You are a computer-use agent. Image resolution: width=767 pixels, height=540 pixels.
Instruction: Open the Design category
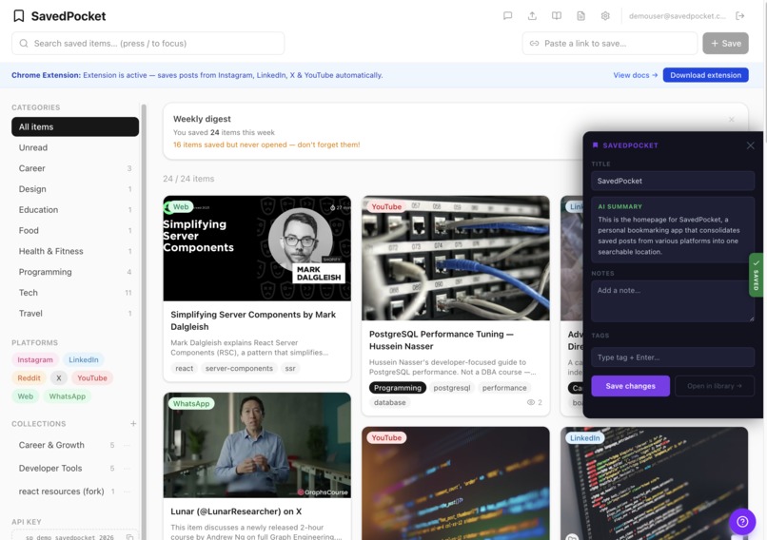pos(75,189)
